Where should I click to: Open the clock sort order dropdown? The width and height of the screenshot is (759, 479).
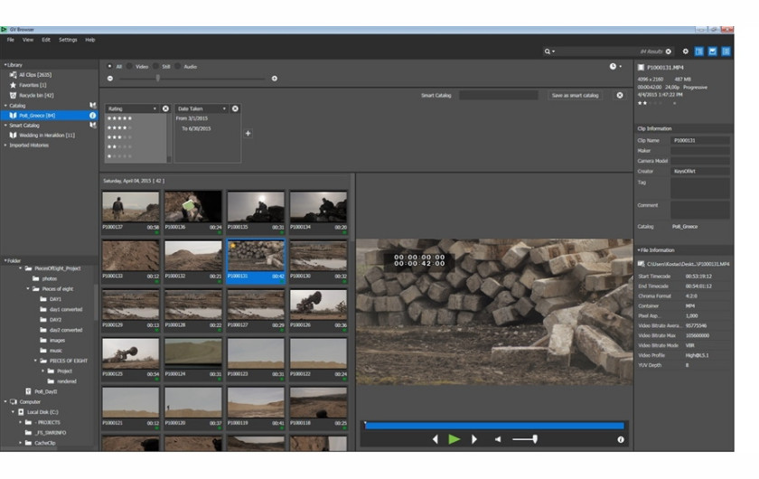click(x=615, y=66)
